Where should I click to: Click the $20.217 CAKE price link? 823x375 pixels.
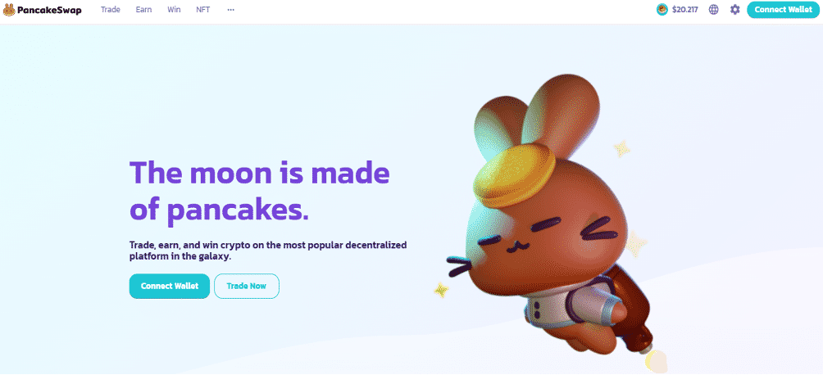pos(685,10)
